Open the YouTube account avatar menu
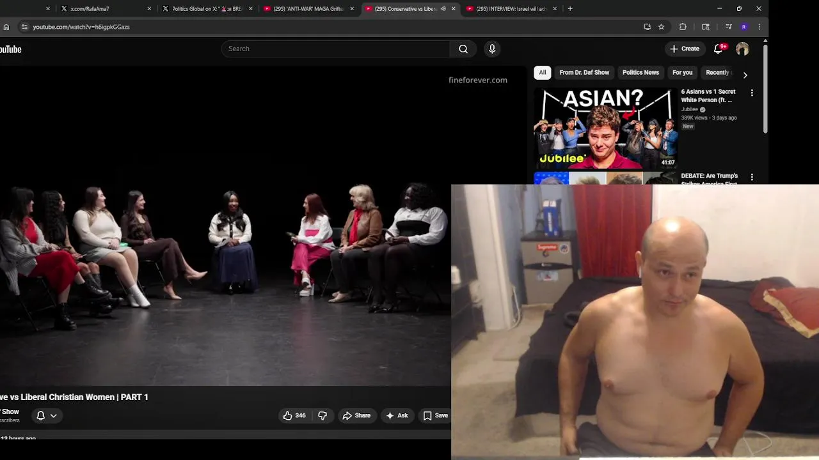819x460 pixels. click(x=742, y=49)
